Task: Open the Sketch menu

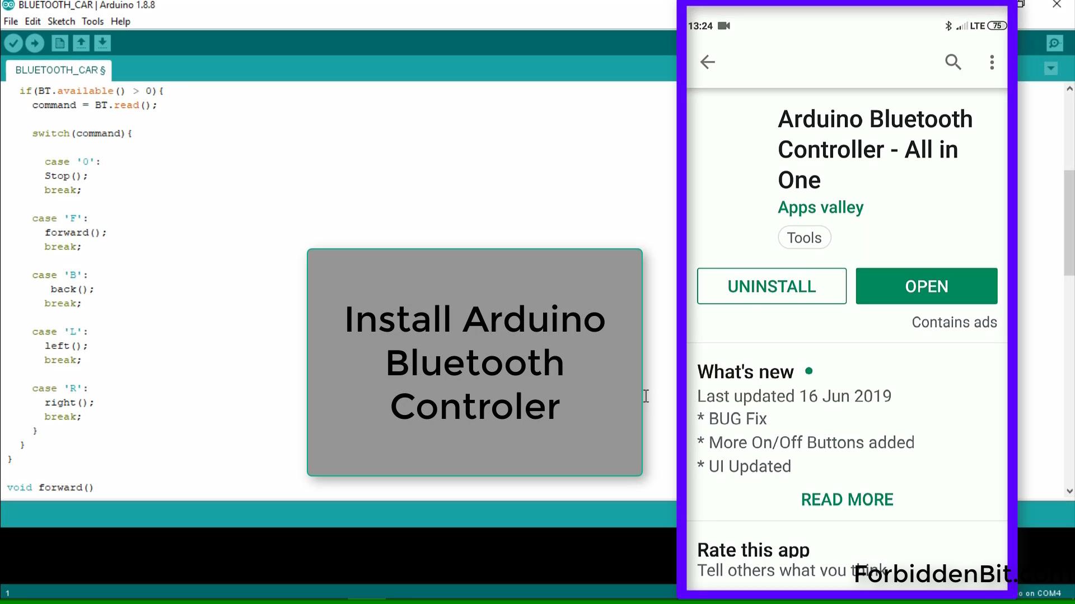Action: click(x=61, y=21)
